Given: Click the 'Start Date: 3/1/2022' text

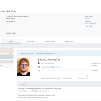Looking at the screenshot, I should 27,53.
